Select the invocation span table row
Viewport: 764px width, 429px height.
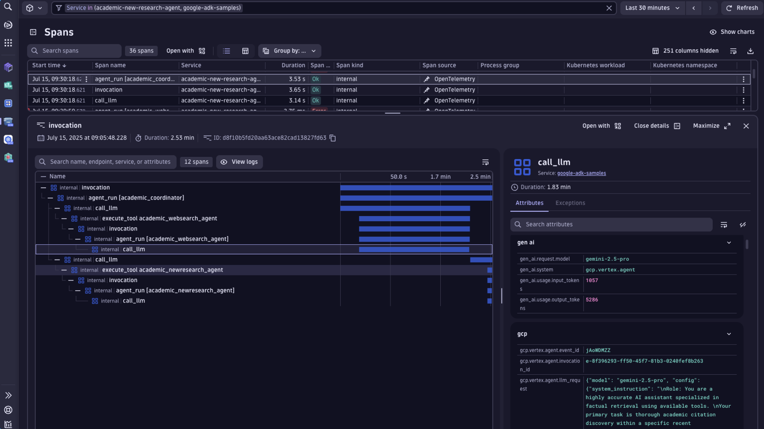click(389, 90)
